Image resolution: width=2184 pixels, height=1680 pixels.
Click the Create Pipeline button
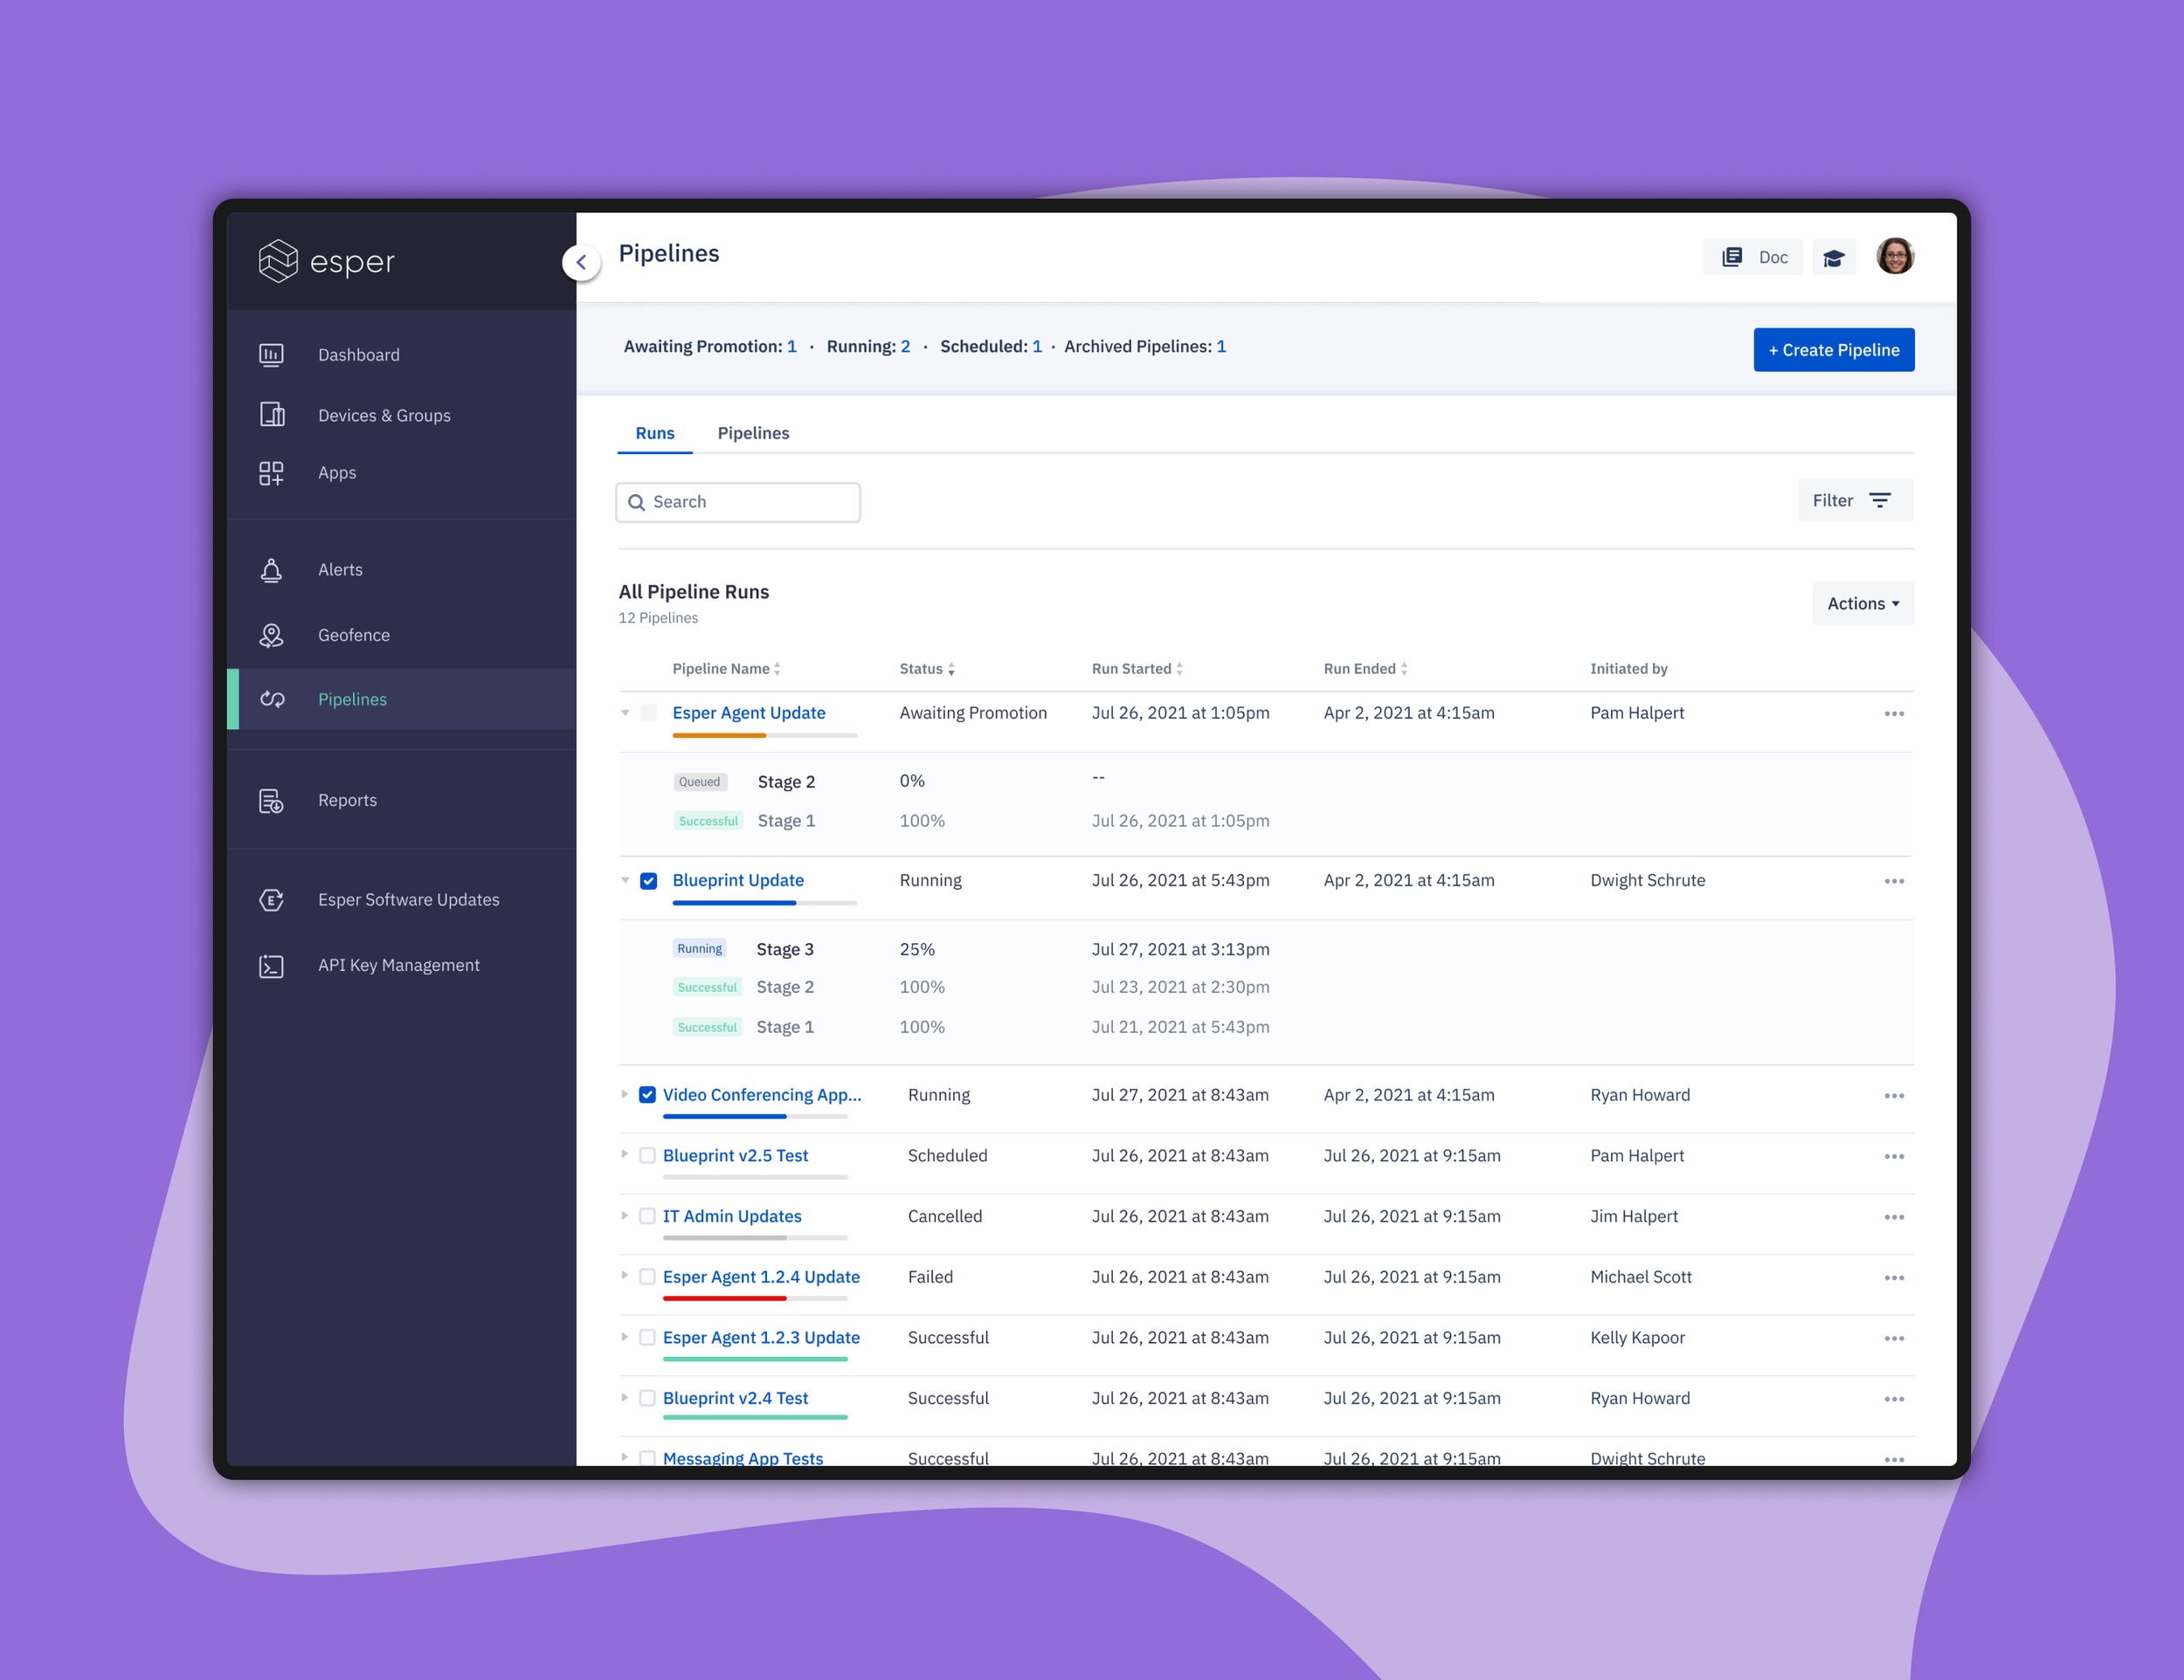(x=1833, y=350)
